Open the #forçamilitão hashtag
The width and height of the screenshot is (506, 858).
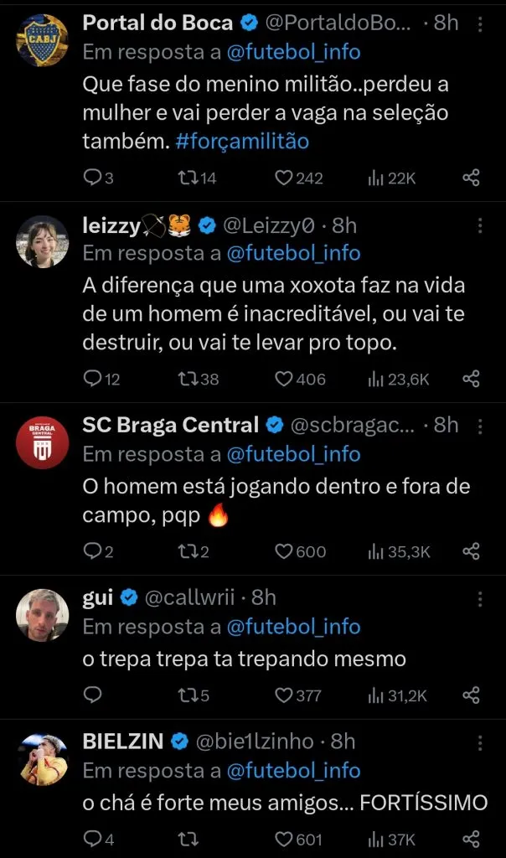click(244, 141)
